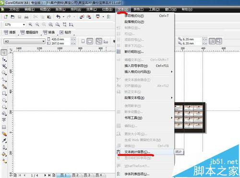The image size is (240, 178).
Task: Expand the 插入格式化代码(R) submenu
Action: pos(172,72)
